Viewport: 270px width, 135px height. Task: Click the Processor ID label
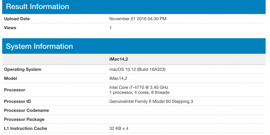click(x=18, y=102)
